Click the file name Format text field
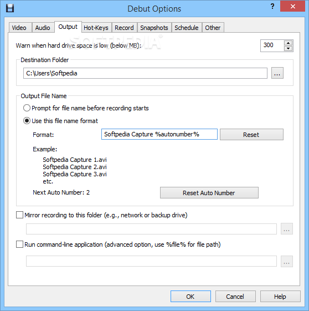 159,134
